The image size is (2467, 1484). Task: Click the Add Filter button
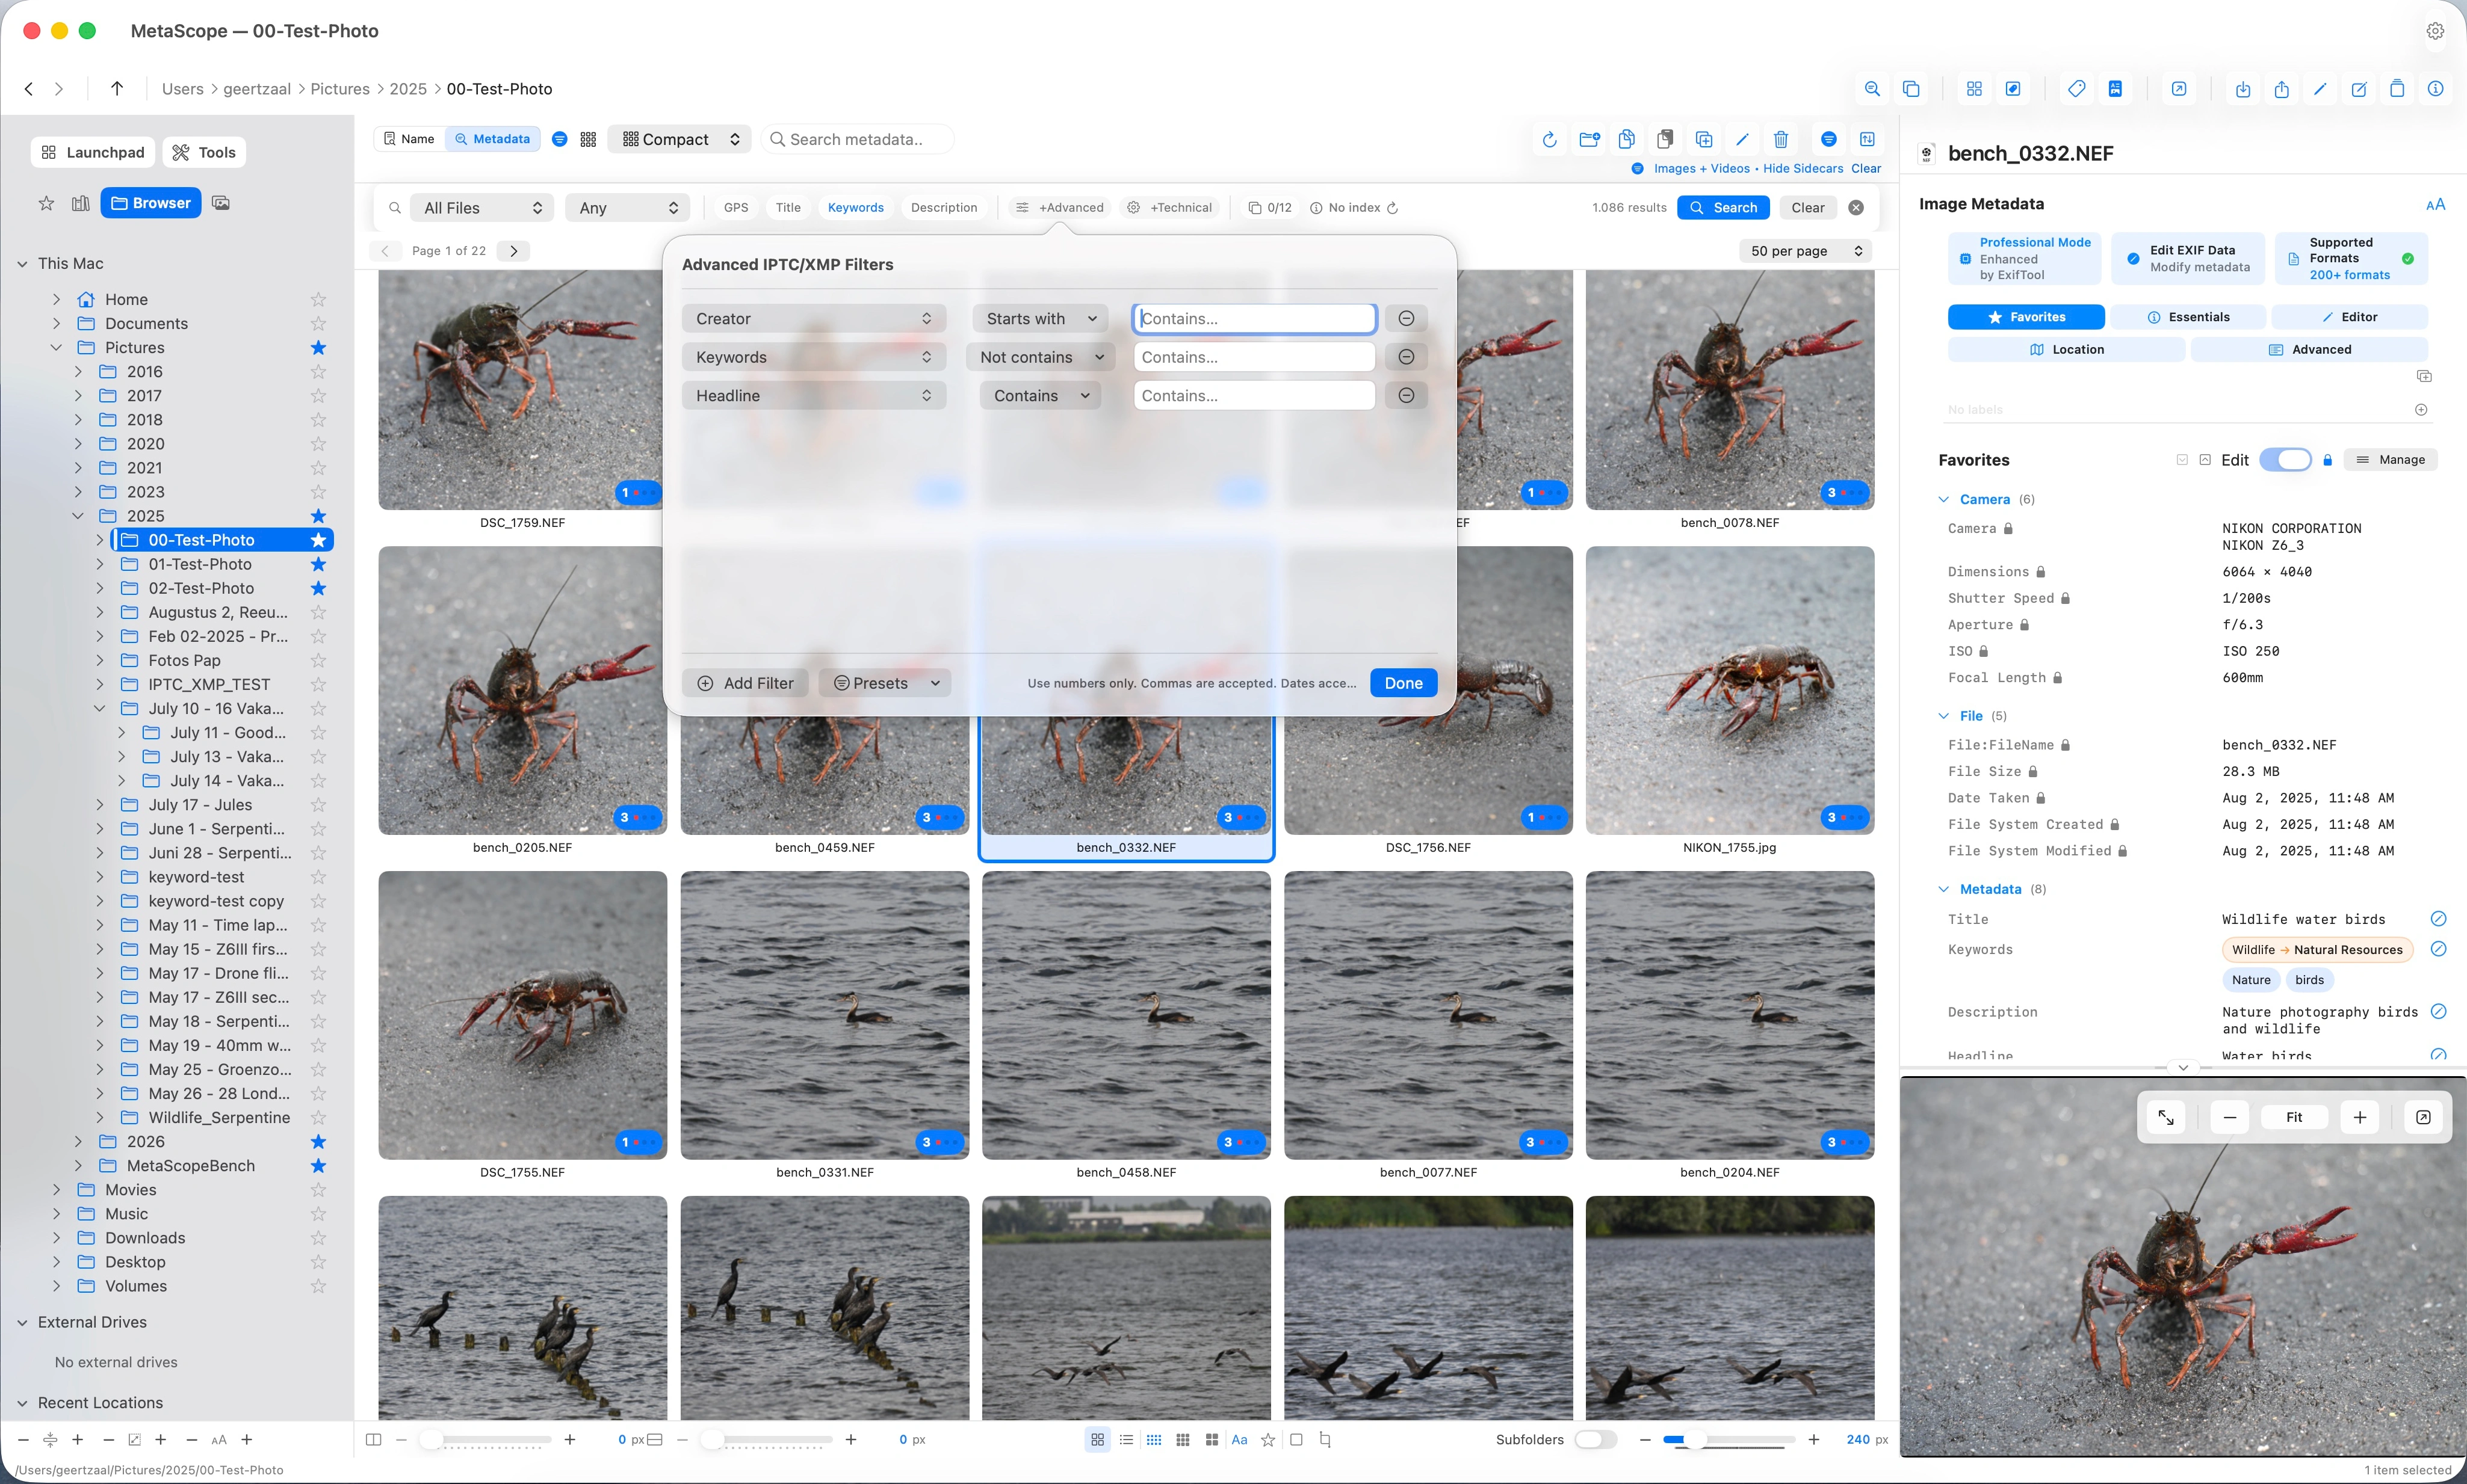pos(745,683)
